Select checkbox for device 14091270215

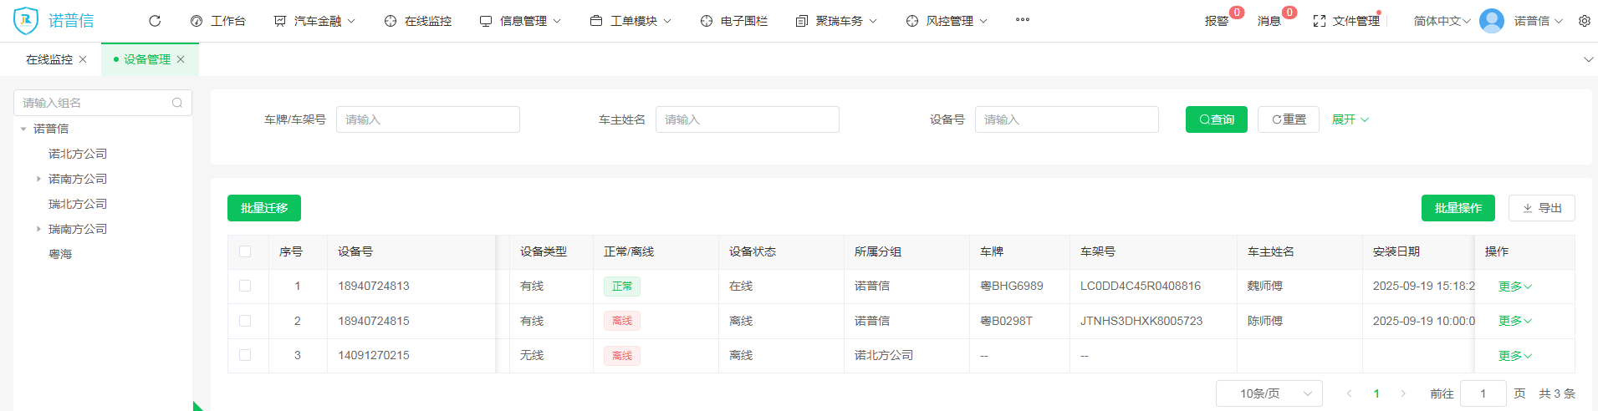pyautogui.click(x=245, y=355)
